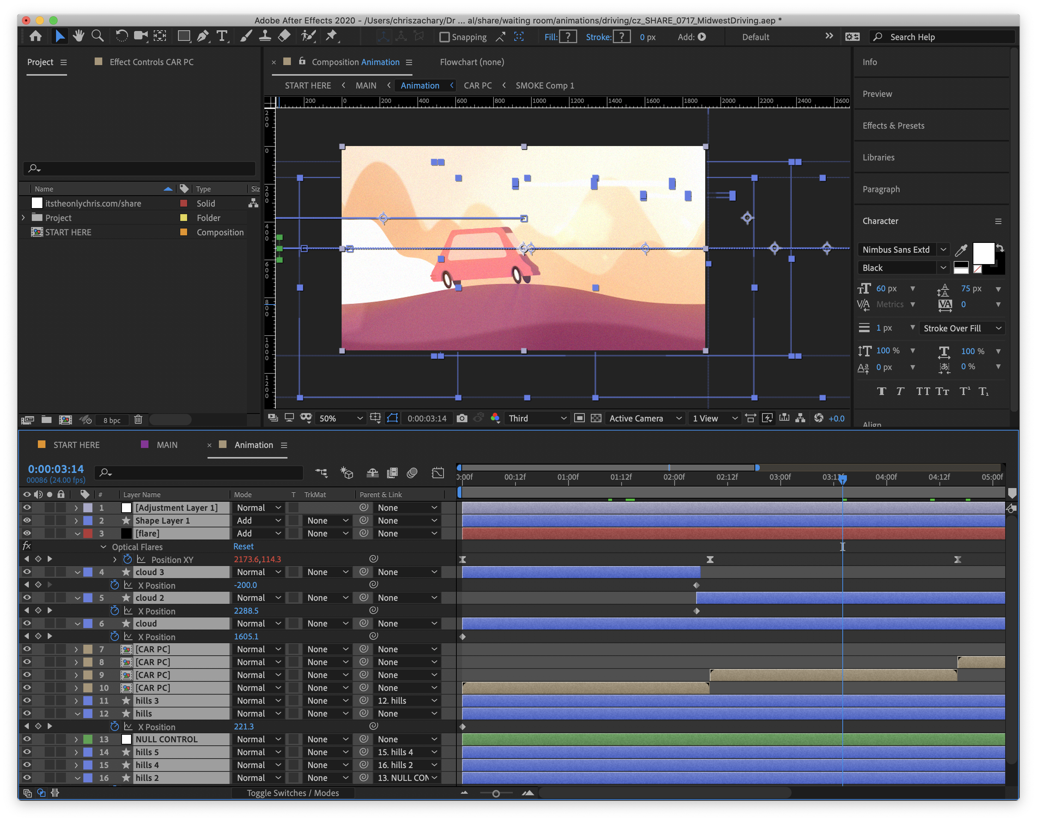Hide the cloud 3 layer
This screenshot has width=1037, height=821.
coord(27,572)
